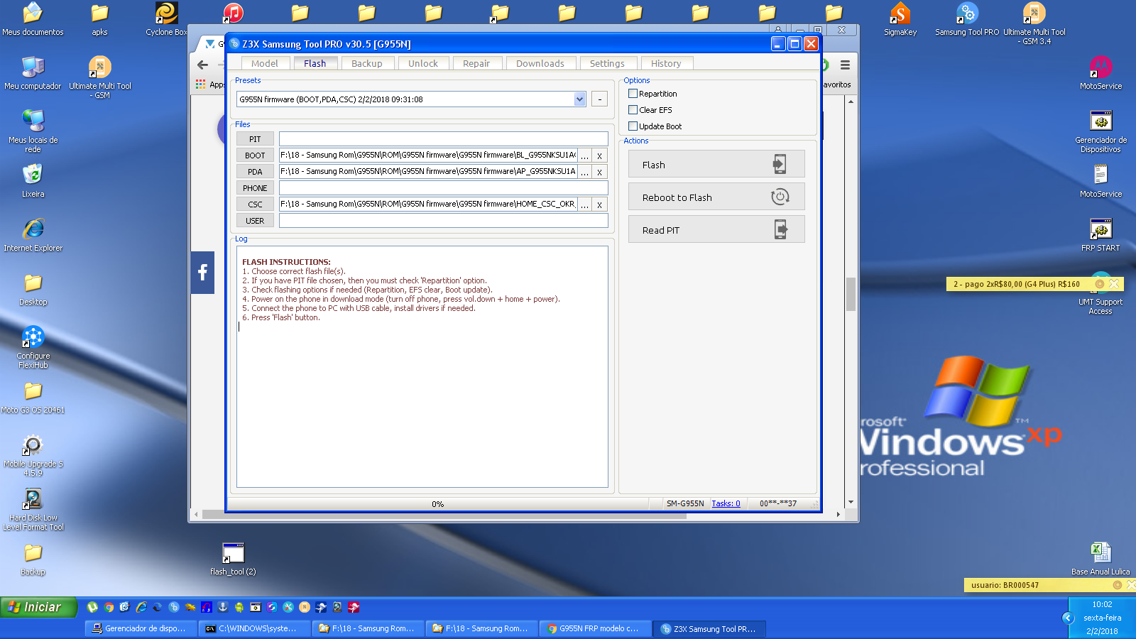The image size is (1136, 639).
Task: Close the yellow pago sticky note
Action: [1114, 284]
